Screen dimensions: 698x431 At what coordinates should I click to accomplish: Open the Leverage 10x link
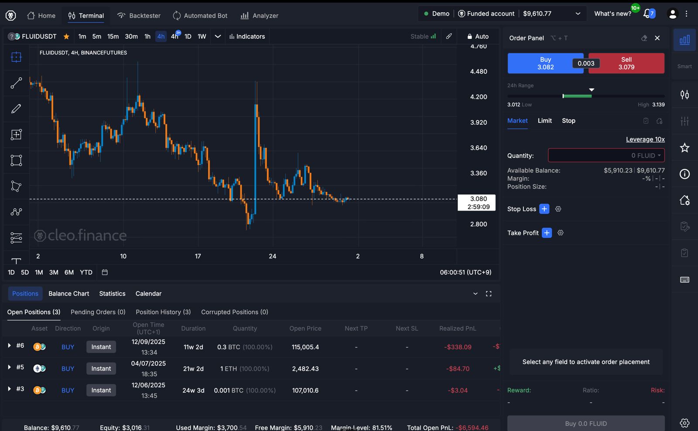[x=645, y=139]
